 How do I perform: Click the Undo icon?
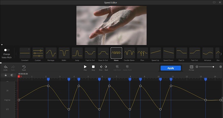(5, 67)
